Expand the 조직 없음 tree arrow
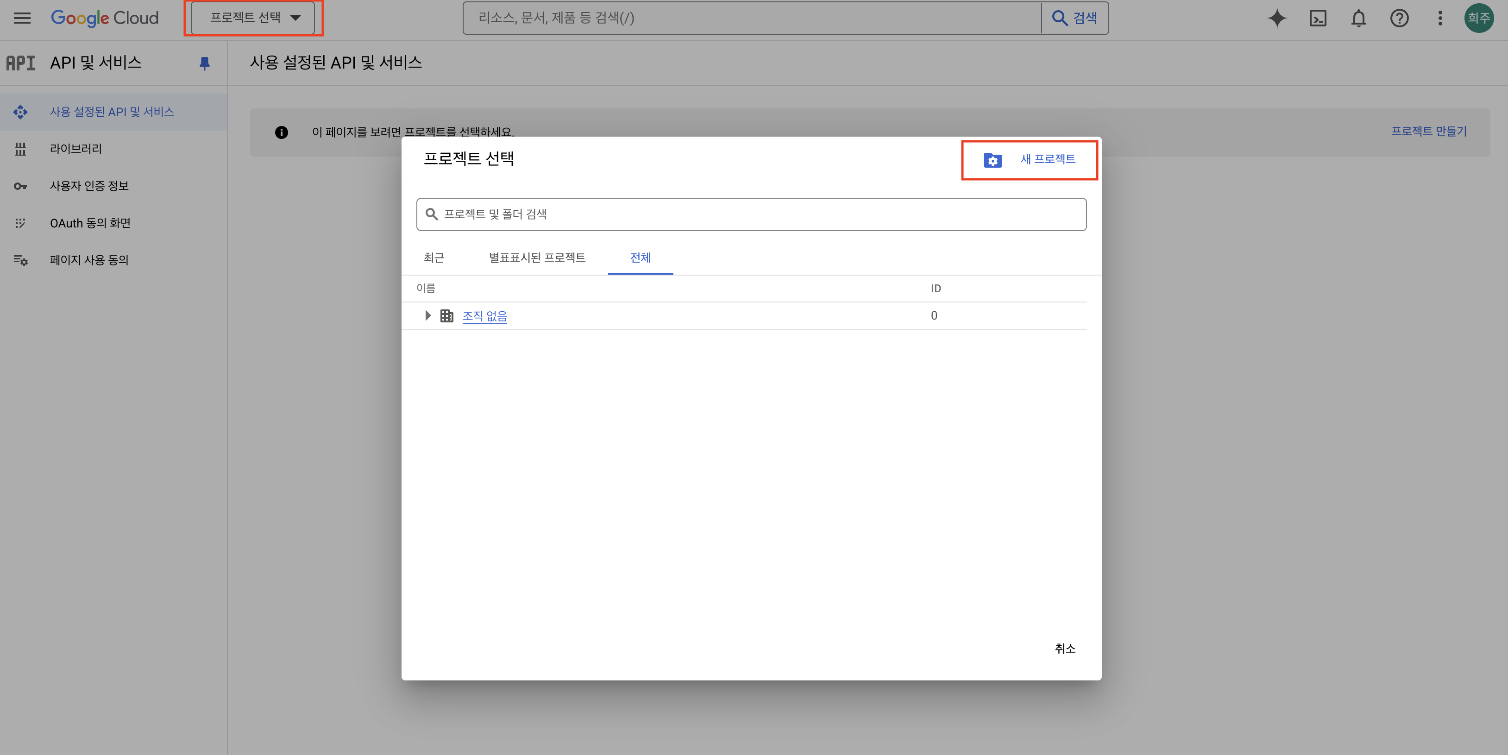Screen dimensions: 1508x755 coord(428,316)
